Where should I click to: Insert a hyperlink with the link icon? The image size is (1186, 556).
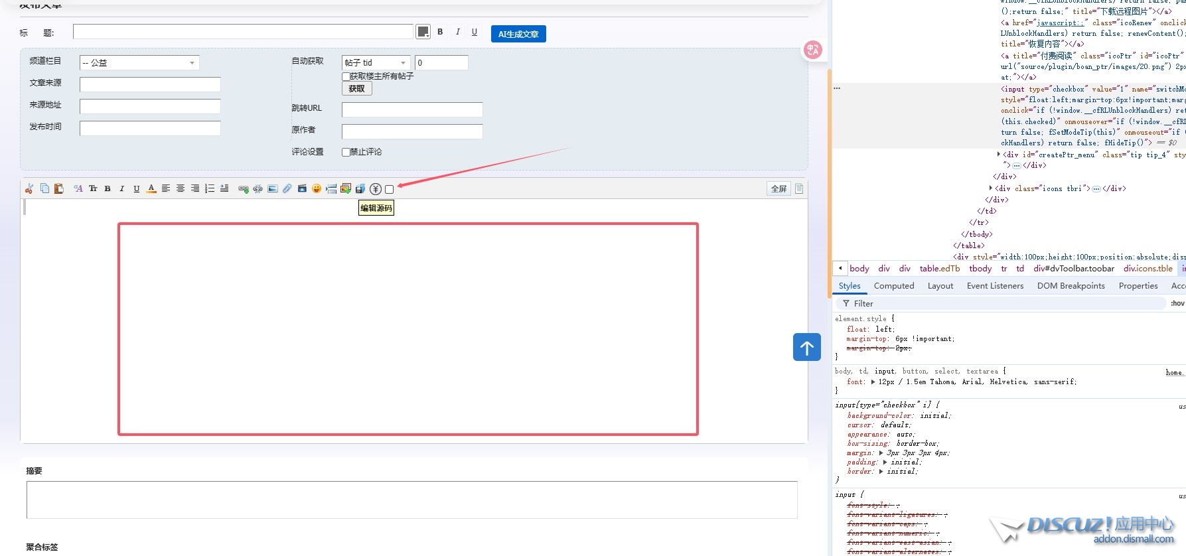click(x=244, y=189)
